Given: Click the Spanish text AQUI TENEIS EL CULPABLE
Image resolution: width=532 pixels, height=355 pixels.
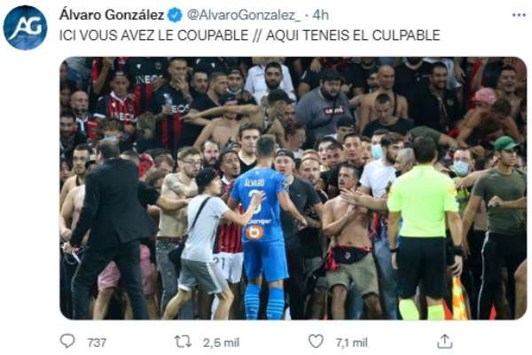Looking at the screenshot, I should [353, 35].
